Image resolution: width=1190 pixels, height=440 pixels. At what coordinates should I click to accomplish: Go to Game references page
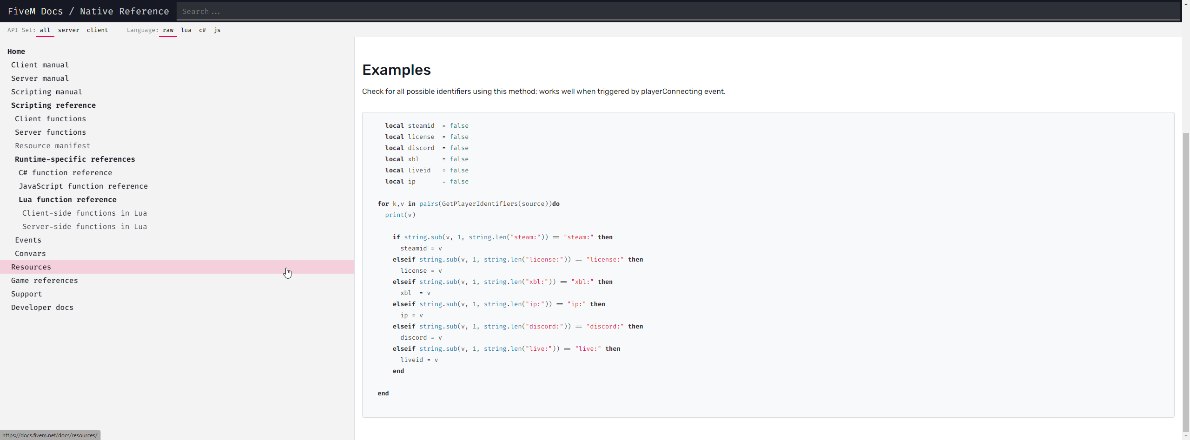(45, 281)
